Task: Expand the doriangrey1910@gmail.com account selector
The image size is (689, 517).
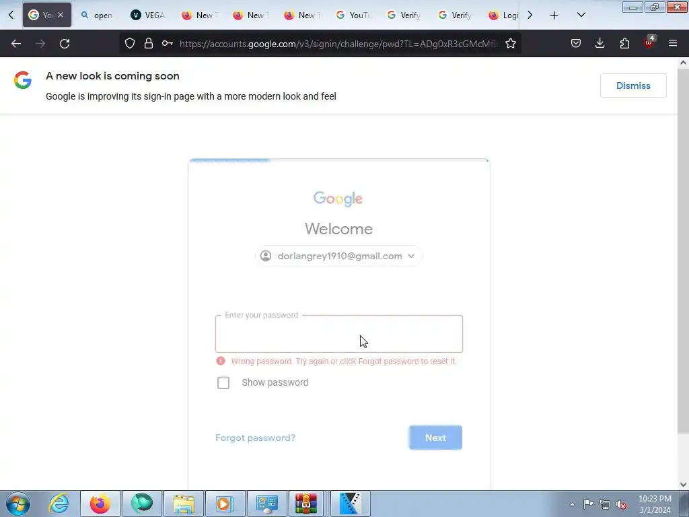Action: (338, 256)
